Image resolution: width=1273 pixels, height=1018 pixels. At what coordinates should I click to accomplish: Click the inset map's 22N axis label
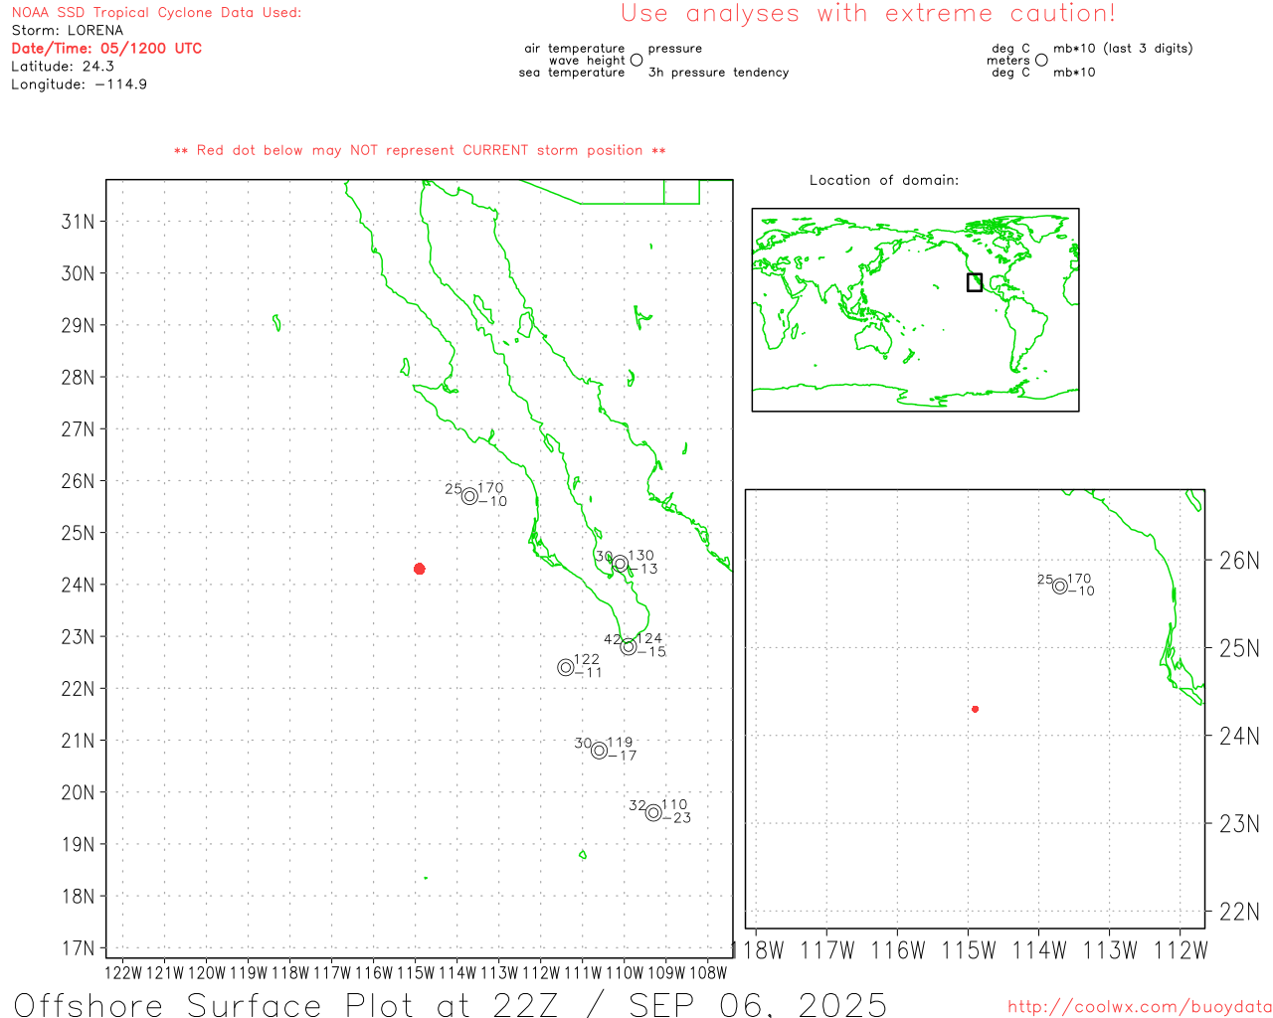coord(1239,912)
